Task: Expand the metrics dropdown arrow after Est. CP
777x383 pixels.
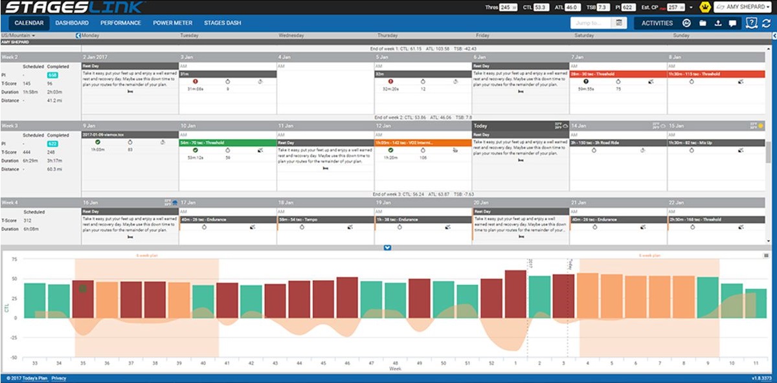Action: tap(691, 8)
